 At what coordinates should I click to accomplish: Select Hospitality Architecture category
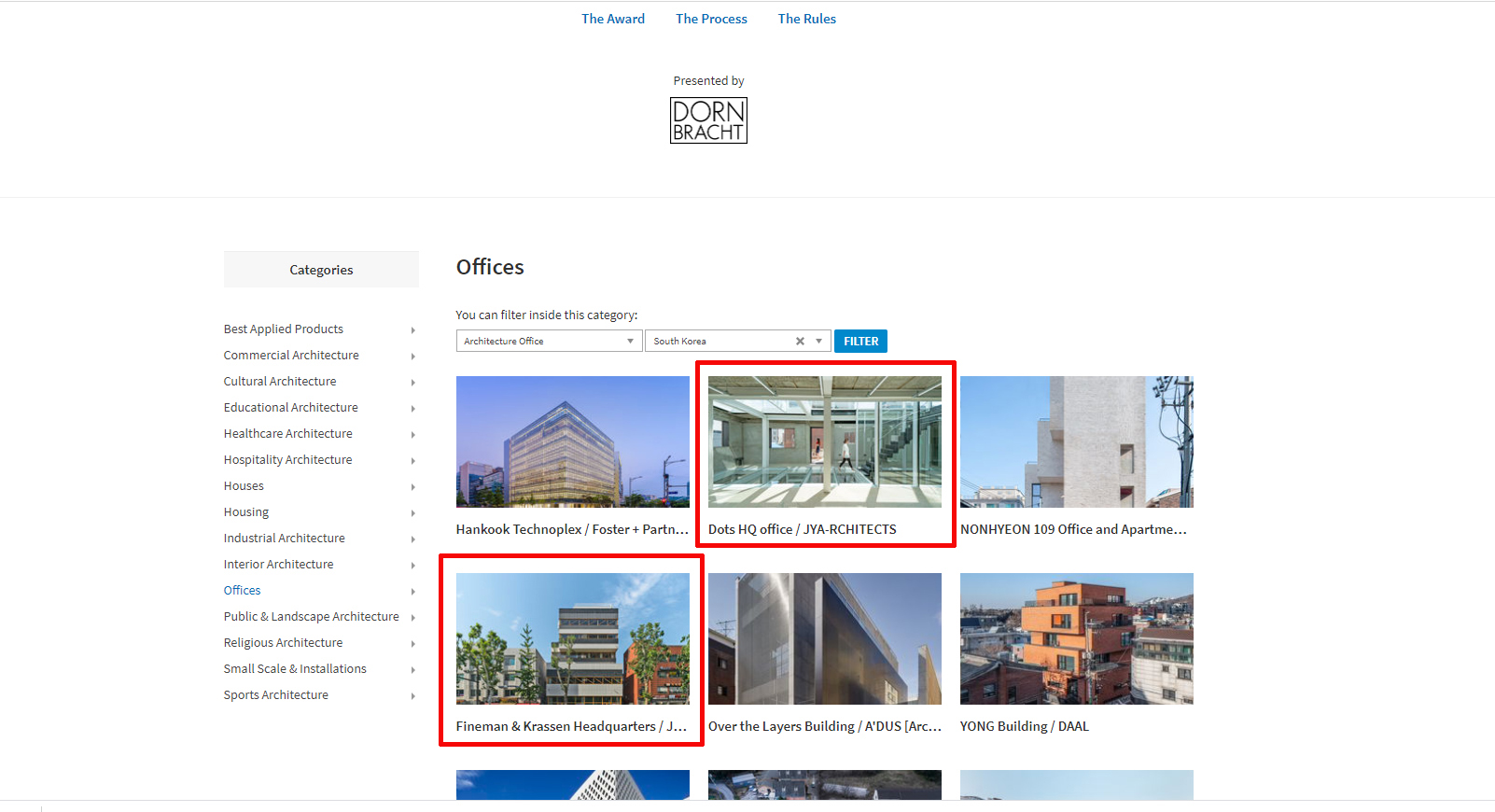(288, 459)
